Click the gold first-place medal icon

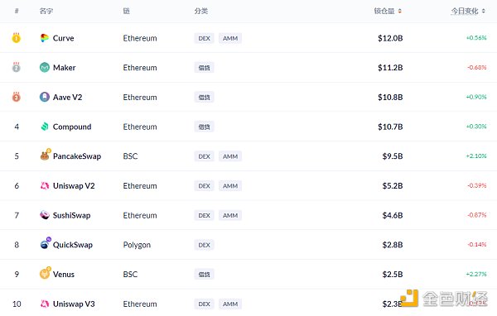(17, 38)
